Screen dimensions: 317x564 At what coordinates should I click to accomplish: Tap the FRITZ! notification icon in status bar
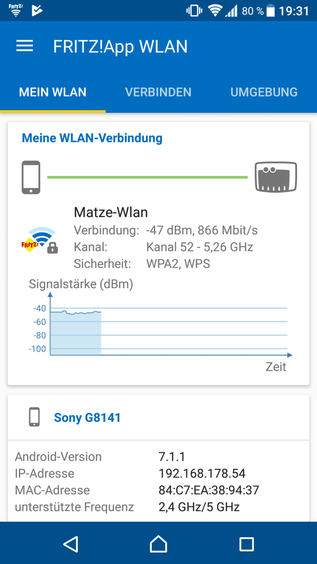pyautogui.click(x=15, y=11)
